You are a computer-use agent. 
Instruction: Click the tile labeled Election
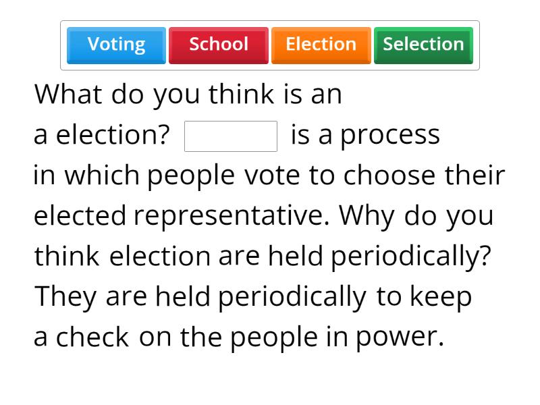click(321, 45)
